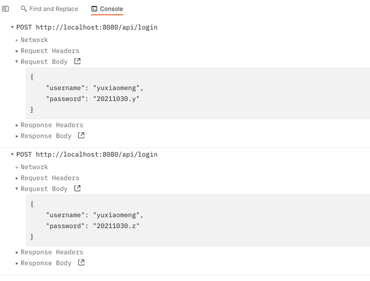
Task: Collapse the first POST login request
Action: (x=12, y=27)
